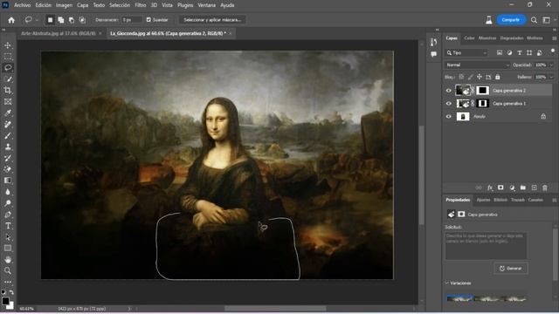Open the Selección menu
This screenshot has width=559, height=314.
(x=120, y=5)
